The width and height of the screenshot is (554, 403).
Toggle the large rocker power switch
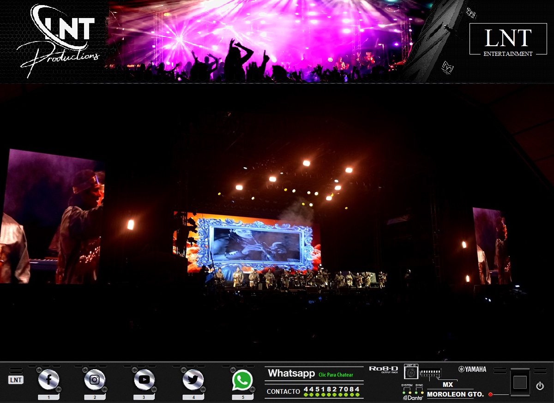tap(520, 382)
